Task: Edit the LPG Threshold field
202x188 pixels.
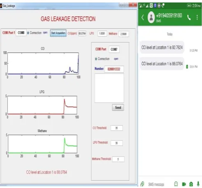Action: 116,143
